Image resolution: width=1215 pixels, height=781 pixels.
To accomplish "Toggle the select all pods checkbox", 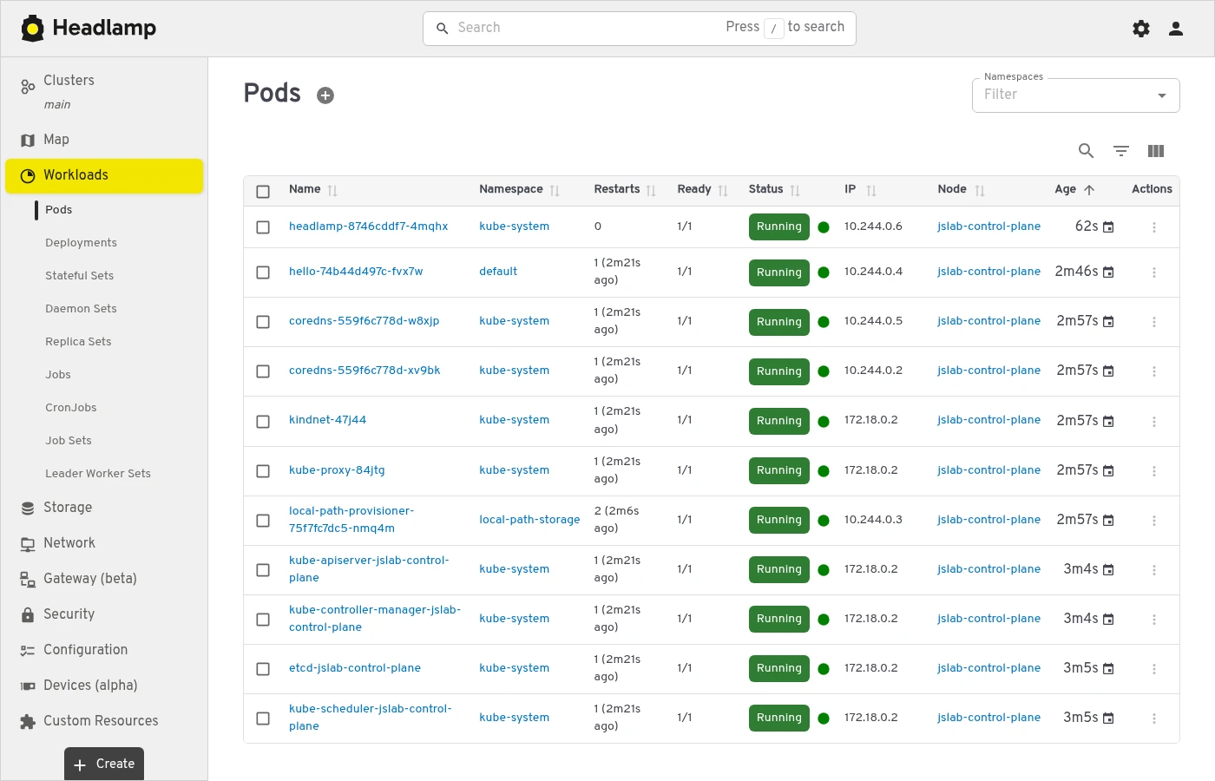I will click(x=263, y=191).
